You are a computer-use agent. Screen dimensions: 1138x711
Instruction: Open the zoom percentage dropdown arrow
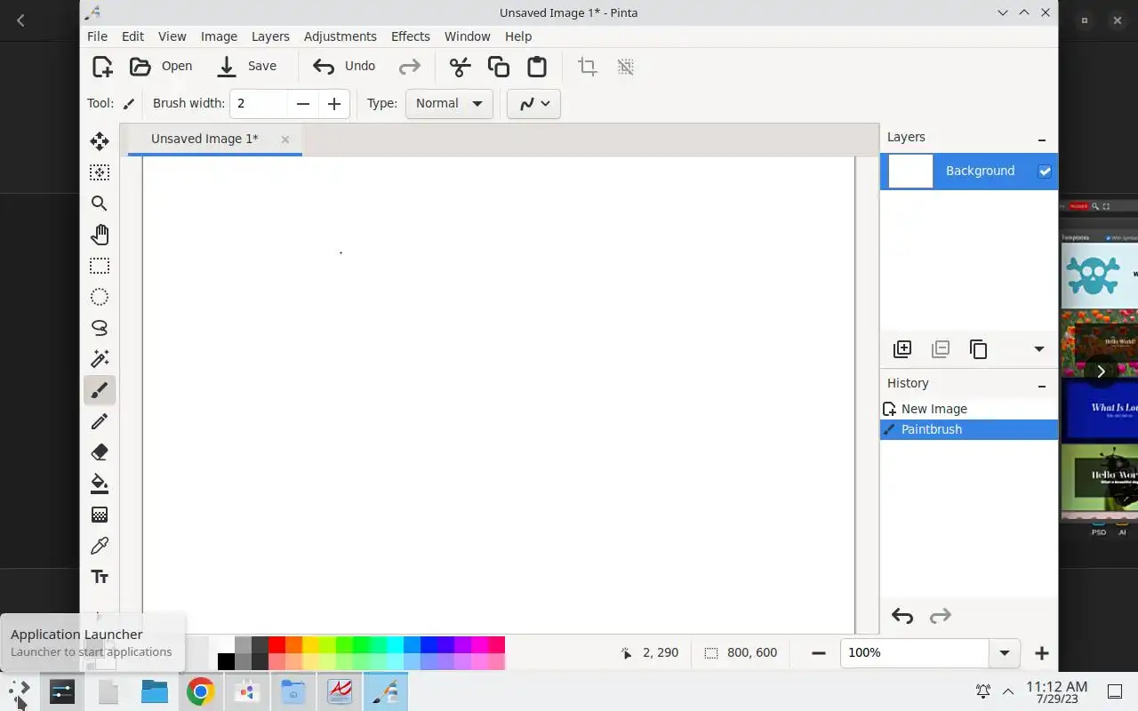1005,653
